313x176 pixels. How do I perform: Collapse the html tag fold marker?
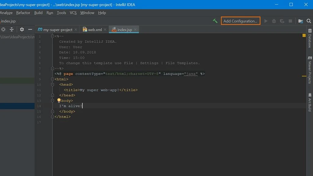click(x=53, y=79)
